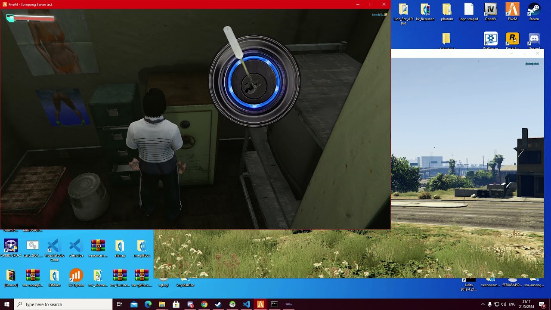Image resolution: width=551 pixels, height=310 pixels.
Task: Open the taskbar clock and calendar
Action: 527,304
